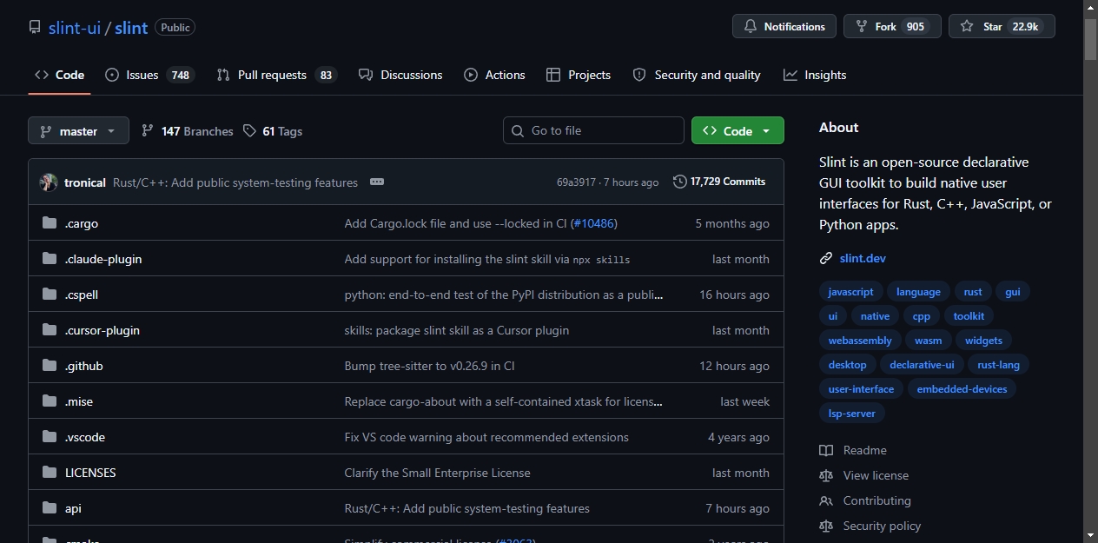Open the LICENSES folder
Viewport: 1098px width, 543px height.
pyautogui.click(x=90, y=473)
